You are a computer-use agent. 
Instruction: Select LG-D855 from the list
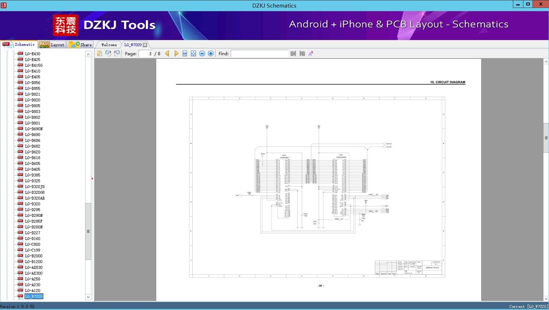(x=32, y=88)
